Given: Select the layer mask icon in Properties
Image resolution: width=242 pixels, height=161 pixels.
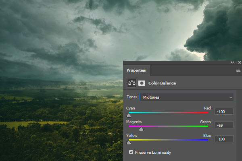Looking at the screenshot, I should click(142, 83).
